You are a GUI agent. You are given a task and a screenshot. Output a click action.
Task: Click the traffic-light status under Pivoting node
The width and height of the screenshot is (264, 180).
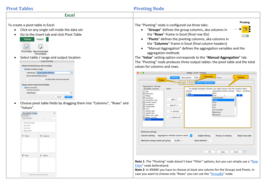point(245,36)
